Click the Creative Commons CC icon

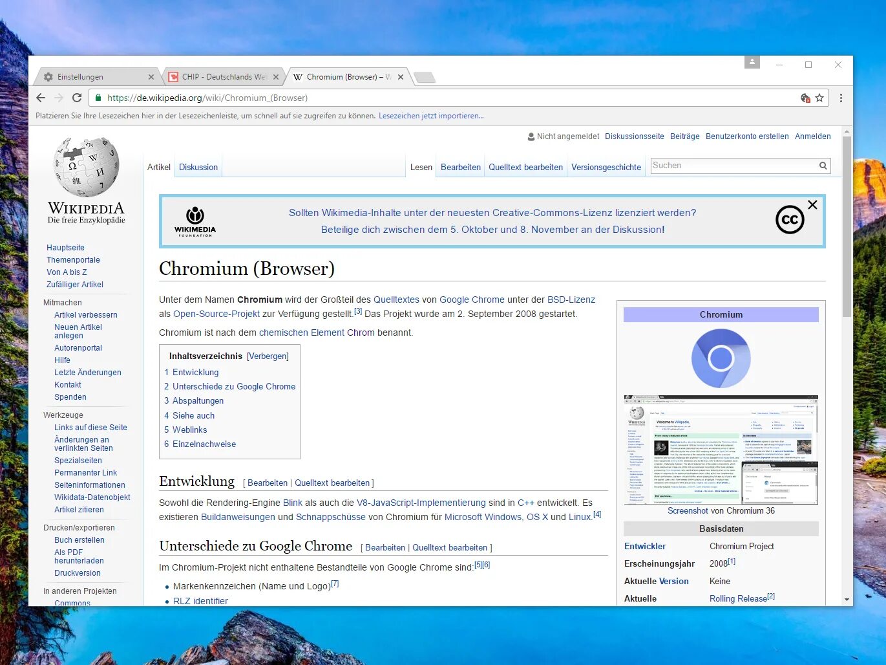click(x=790, y=220)
